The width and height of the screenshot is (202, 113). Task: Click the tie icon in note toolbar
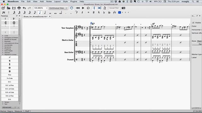coord(76,13)
